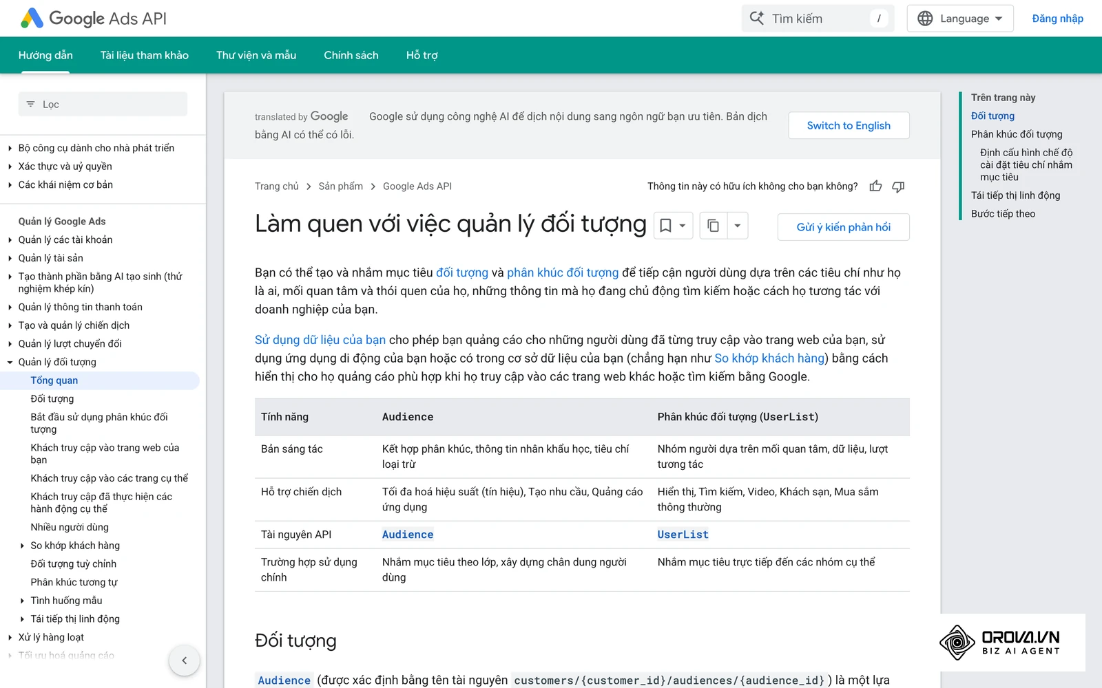The height and width of the screenshot is (688, 1102).
Task: Click the thumbs down not helpful icon
Action: click(898, 186)
